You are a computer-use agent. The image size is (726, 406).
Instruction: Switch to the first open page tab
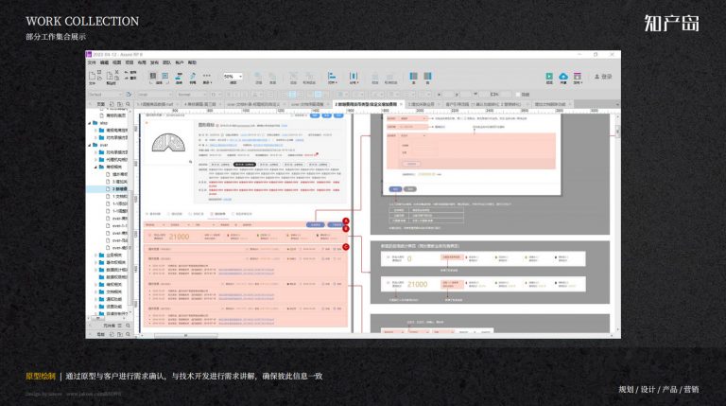pos(156,104)
